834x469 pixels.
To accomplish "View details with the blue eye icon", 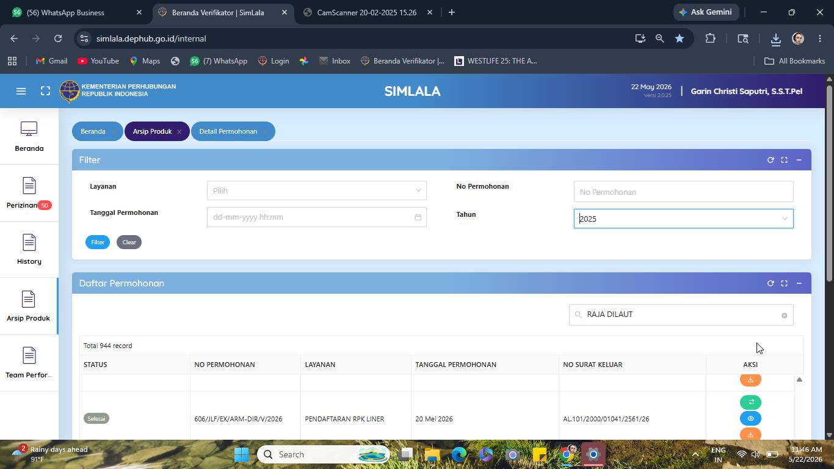I will 750,418.
